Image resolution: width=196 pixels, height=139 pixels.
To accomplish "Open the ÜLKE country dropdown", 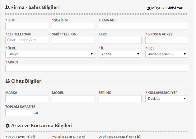I will pyautogui.click(x=50, y=54).
